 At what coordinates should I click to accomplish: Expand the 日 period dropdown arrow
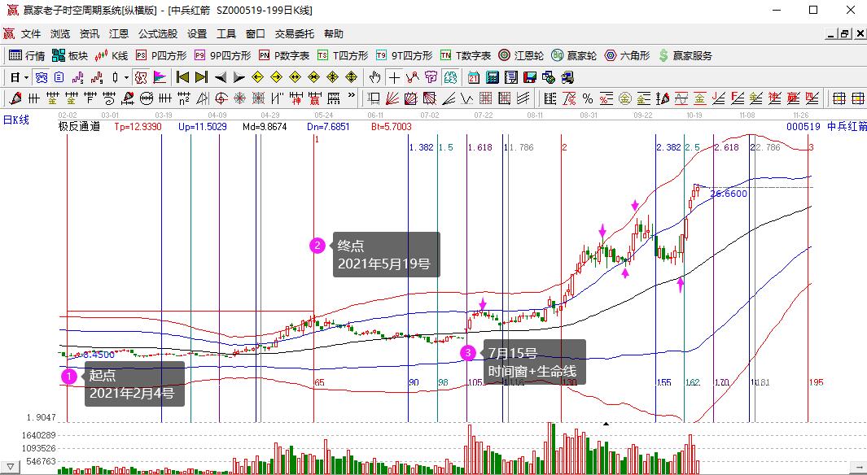[26, 77]
